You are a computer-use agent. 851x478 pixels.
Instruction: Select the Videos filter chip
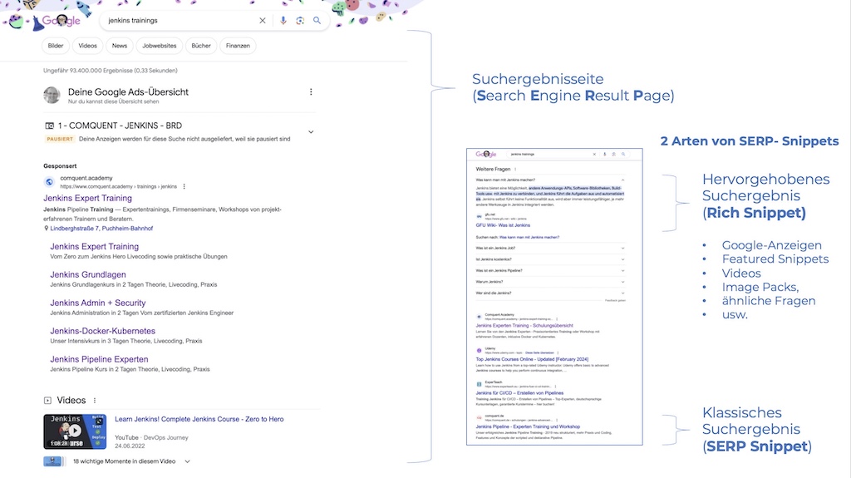[x=87, y=46]
